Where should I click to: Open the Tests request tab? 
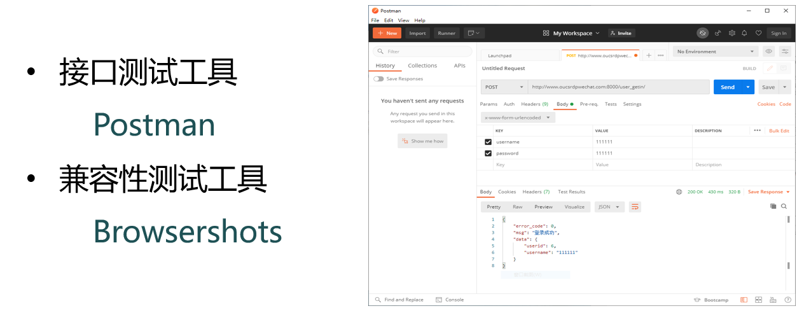click(611, 104)
